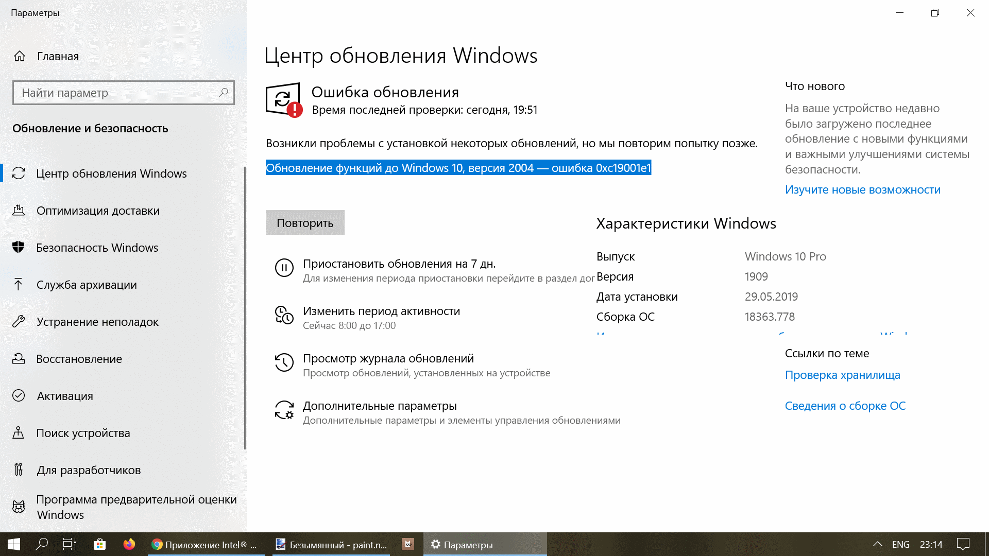This screenshot has height=556, width=989.
Task: Select Безопасность Windows in sidebar
Action: coord(97,248)
